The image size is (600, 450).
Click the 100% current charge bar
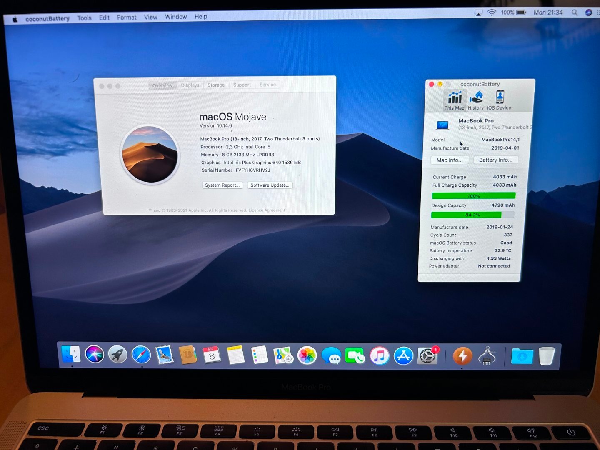pyautogui.click(x=474, y=196)
